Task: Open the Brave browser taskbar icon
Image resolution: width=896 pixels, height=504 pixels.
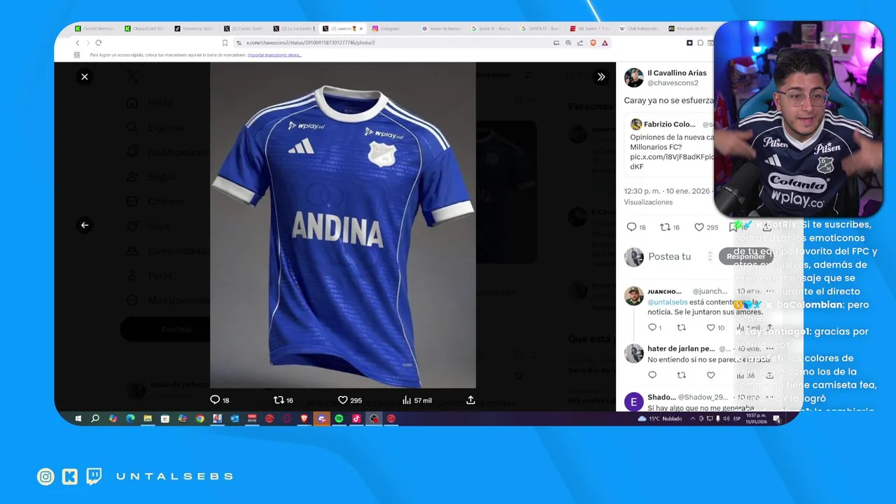Action: coord(304,419)
